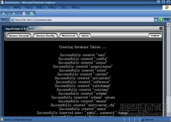
Task: Click the red Stop loading icon
Action: click(24, 14)
